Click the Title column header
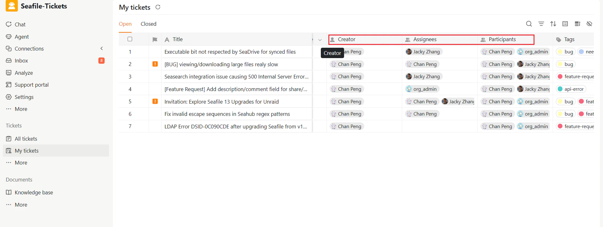Viewport: 603px width, 227px height. click(x=237, y=39)
